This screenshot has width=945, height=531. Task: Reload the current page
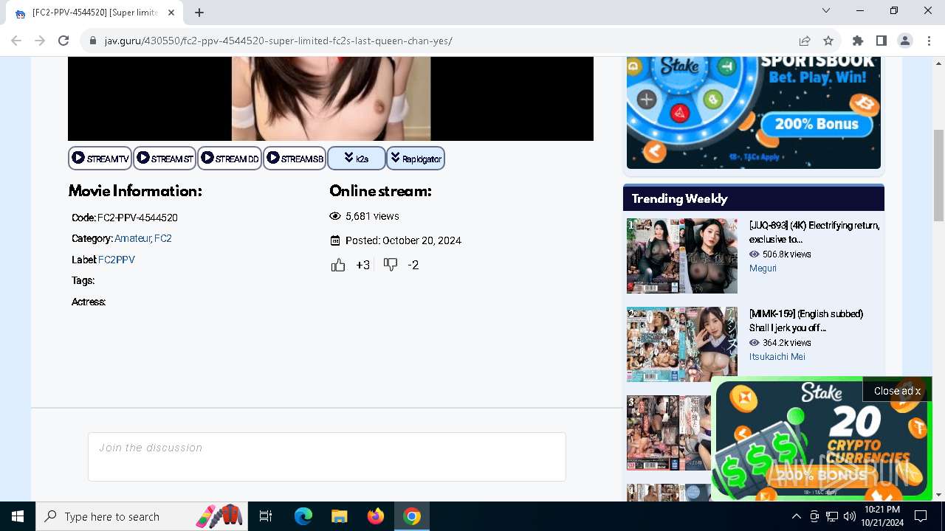(63, 41)
